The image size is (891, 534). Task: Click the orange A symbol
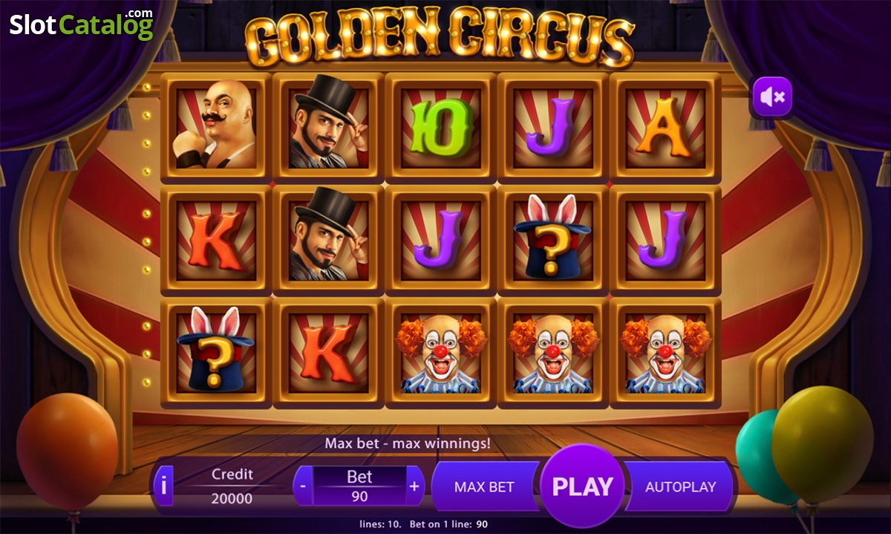[x=665, y=127]
